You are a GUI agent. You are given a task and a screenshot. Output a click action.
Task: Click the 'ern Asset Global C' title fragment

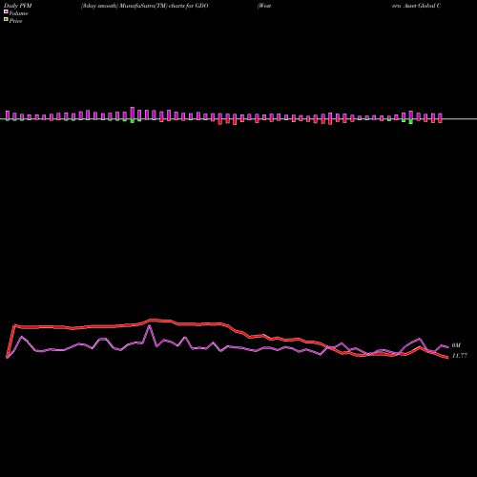tap(416, 6)
